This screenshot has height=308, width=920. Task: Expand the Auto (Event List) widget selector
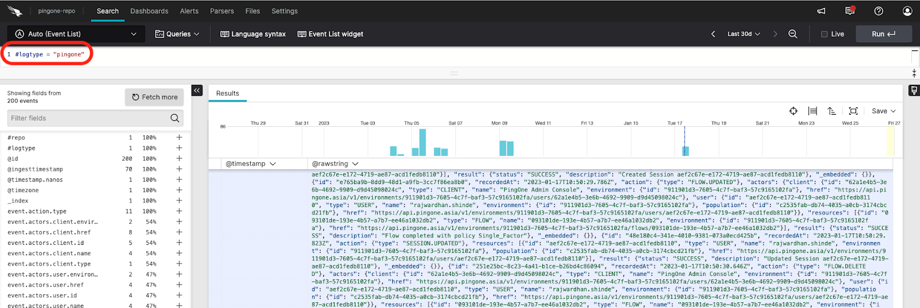(76, 34)
